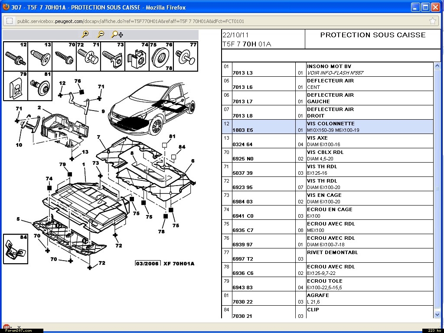Image resolution: width=444 pixels, height=333 pixels.
Task: Click part reference 6943 83
Action: point(242,287)
